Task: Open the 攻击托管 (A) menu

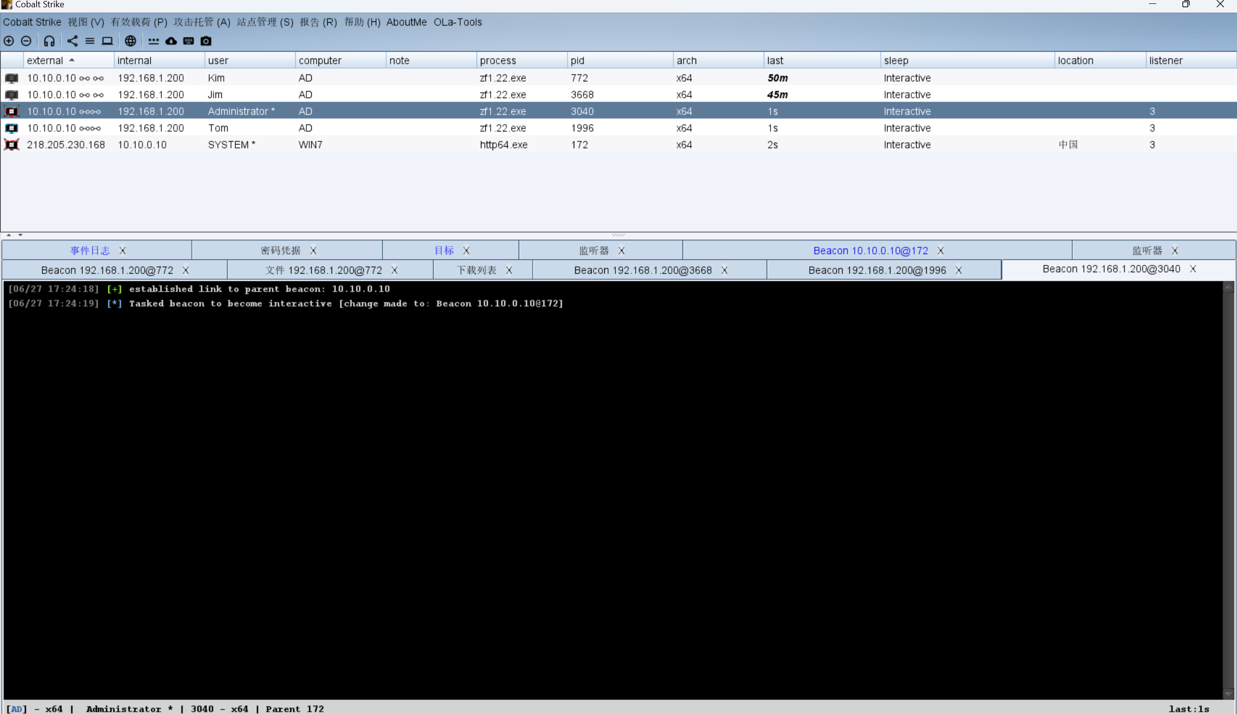Action: point(201,22)
